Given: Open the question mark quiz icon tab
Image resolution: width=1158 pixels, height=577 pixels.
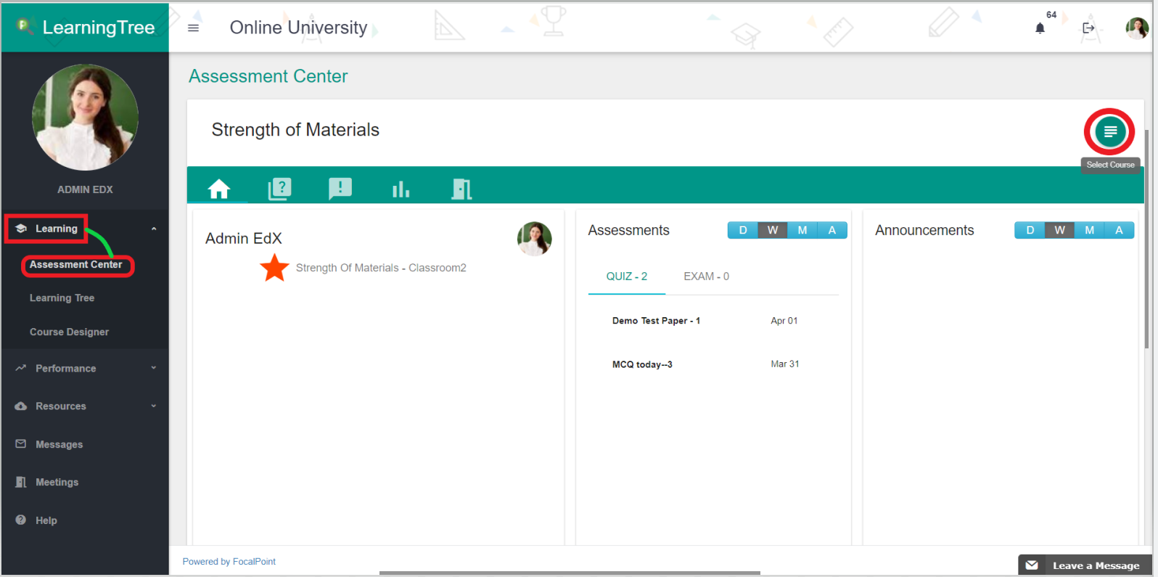Looking at the screenshot, I should click(x=279, y=189).
